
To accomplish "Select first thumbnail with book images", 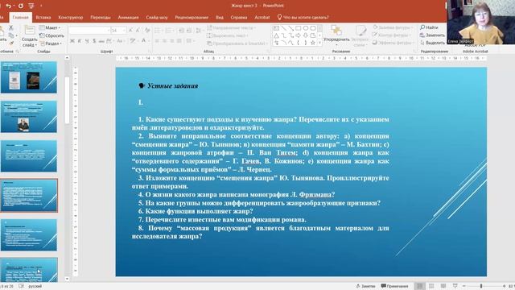I will pos(29,77).
